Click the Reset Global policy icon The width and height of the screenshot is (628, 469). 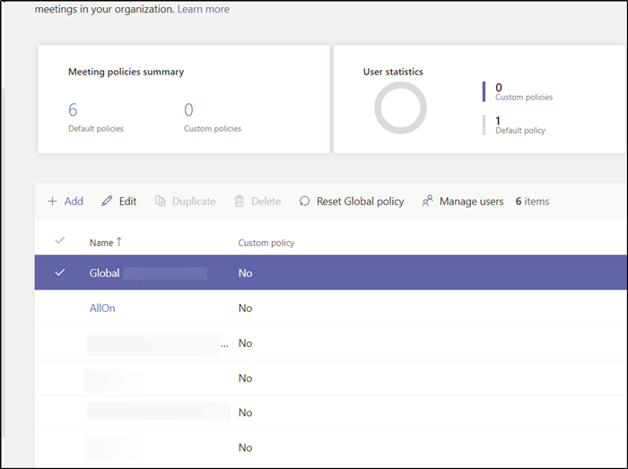[305, 202]
